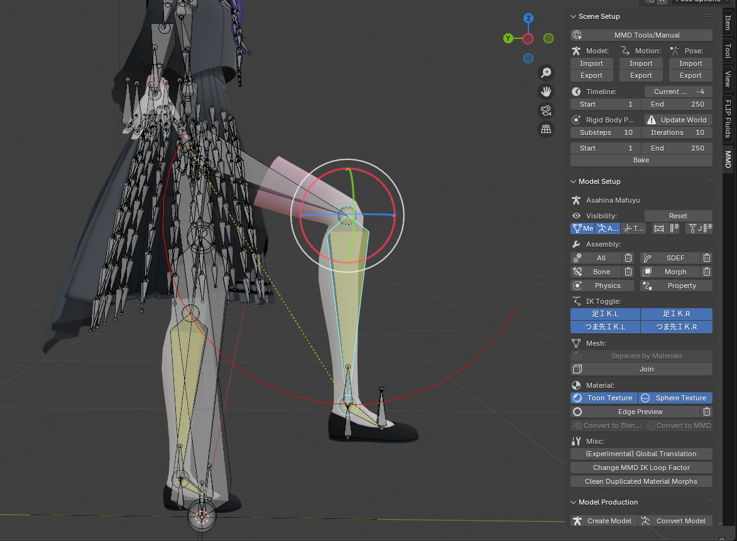Click Import under Model
The image size is (737, 541).
pos(591,63)
